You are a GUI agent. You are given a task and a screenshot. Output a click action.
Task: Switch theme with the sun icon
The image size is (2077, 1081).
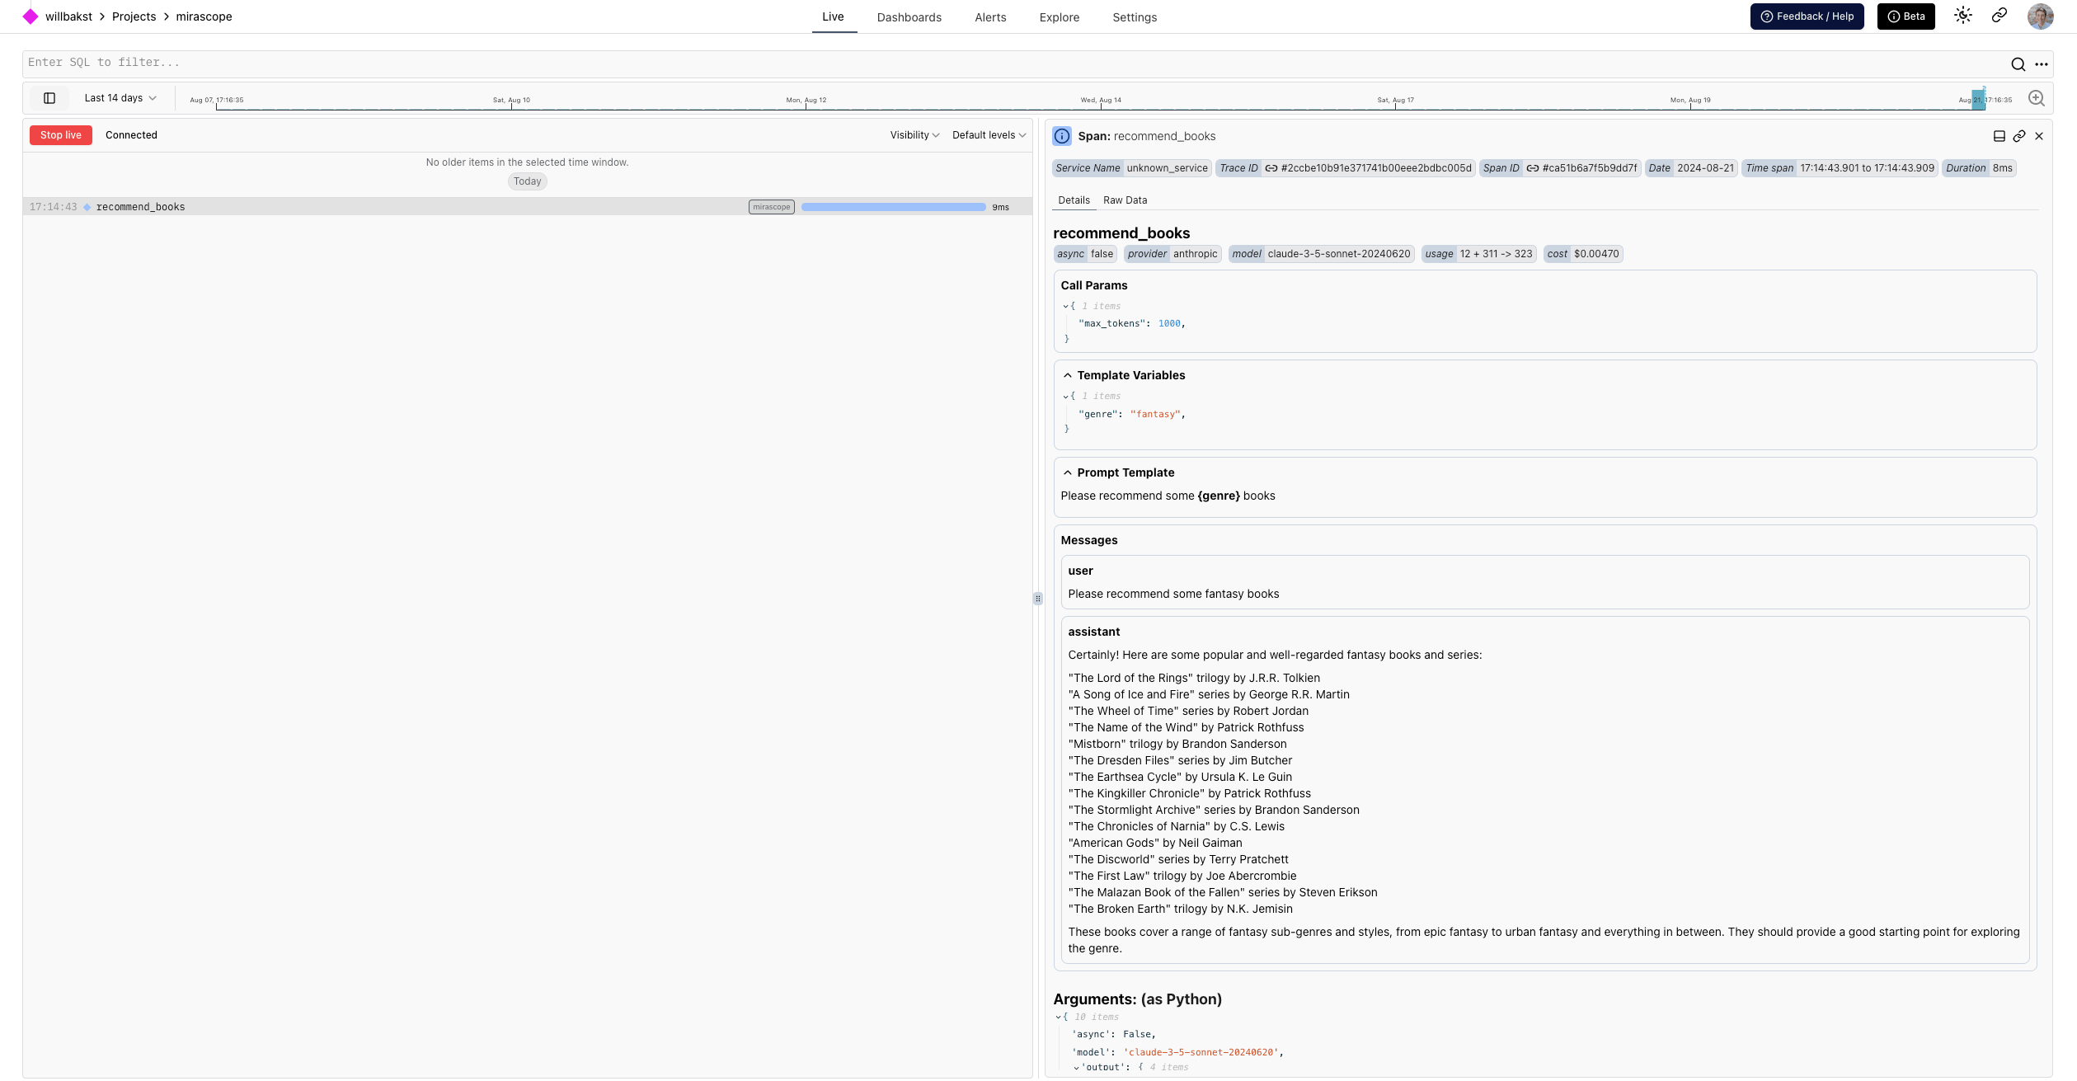pyautogui.click(x=1963, y=16)
